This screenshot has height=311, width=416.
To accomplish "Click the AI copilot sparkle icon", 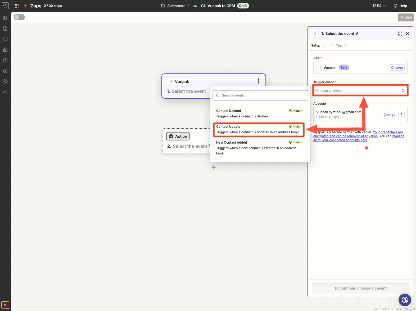I will point(5,305).
